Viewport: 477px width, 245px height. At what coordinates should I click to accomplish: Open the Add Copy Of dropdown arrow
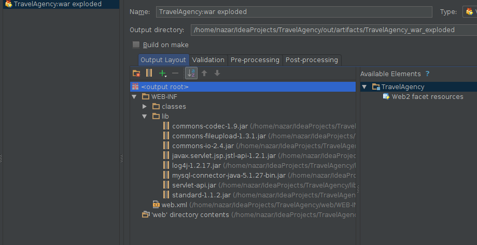coord(166,76)
